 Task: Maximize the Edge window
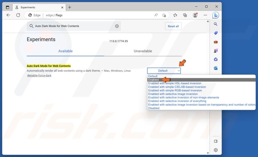[x=206, y=7]
